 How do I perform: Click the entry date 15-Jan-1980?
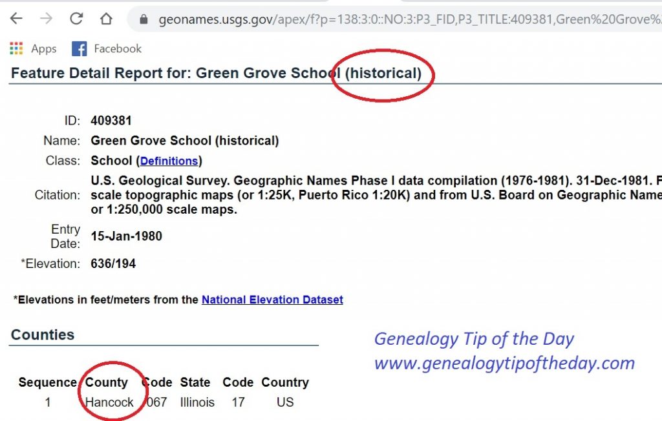[126, 236]
